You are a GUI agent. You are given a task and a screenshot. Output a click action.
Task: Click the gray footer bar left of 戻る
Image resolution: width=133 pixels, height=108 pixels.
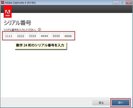[x=46, y=102]
